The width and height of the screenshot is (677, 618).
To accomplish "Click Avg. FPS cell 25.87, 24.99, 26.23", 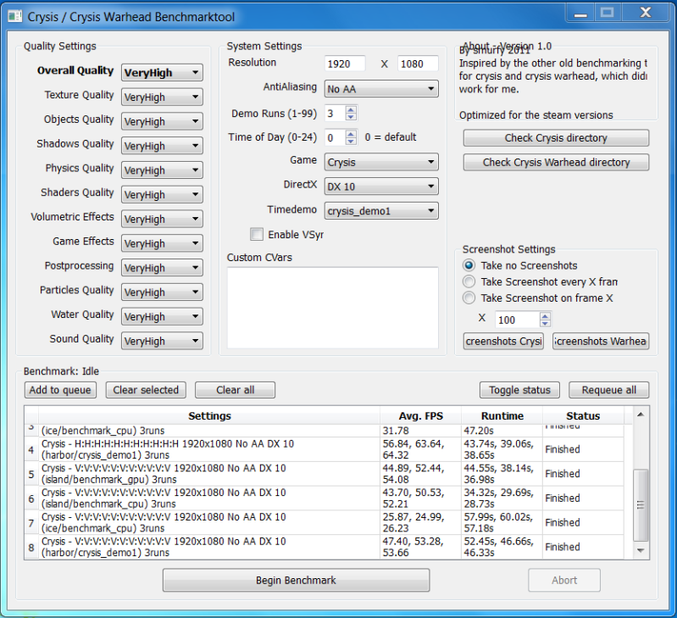I will click(420, 522).
